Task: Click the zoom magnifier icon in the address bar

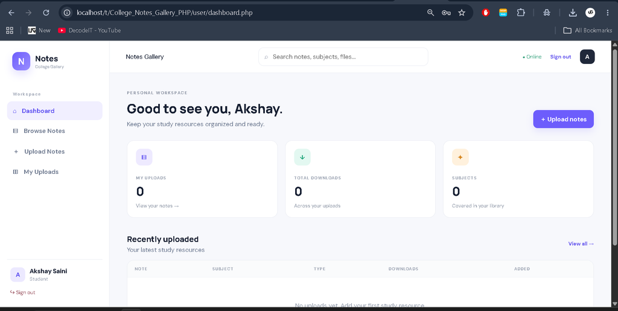Action: point(431,13)
